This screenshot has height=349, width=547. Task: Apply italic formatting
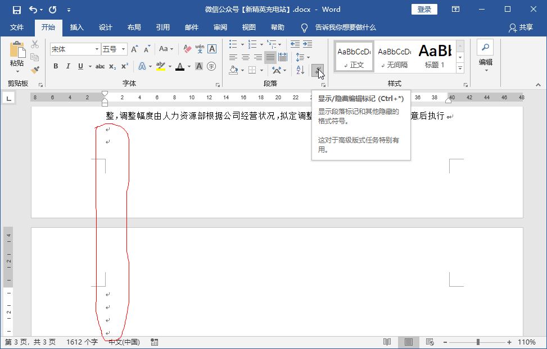[x=67, y=66]
